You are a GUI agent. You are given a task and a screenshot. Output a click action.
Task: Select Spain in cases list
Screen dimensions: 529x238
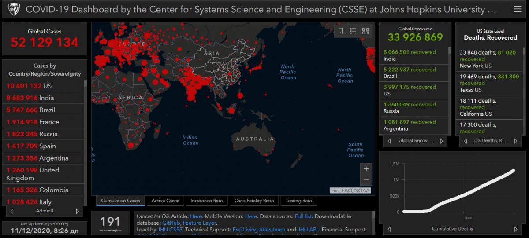[x=43, y=146]
